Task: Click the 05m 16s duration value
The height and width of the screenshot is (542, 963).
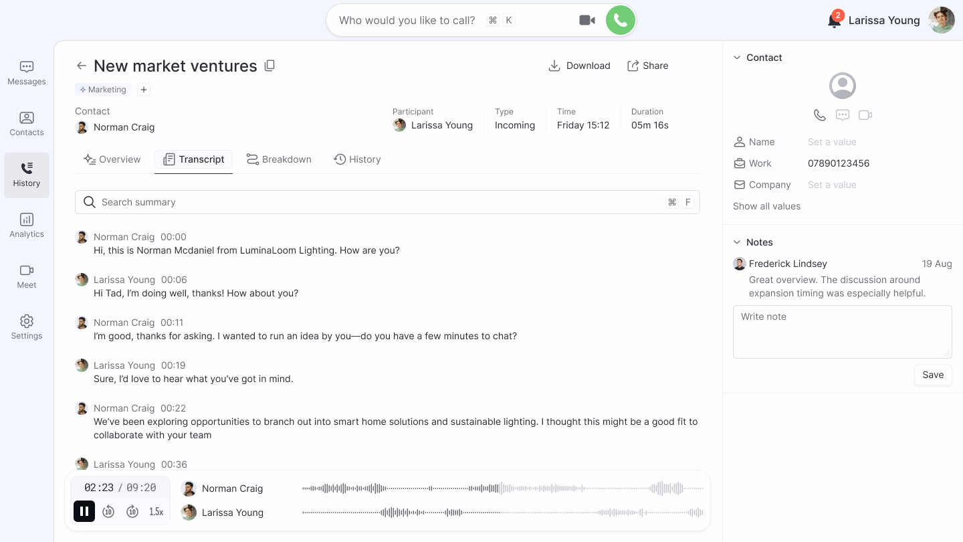Action: (x=650, y=125)
